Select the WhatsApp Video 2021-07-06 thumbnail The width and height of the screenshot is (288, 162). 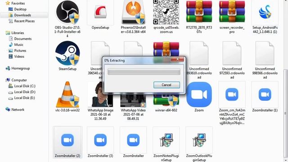click(133, 101)
